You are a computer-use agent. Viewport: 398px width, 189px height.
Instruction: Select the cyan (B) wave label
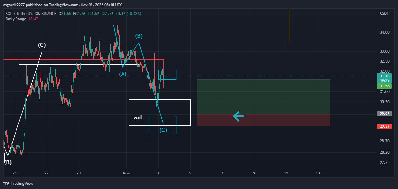[139, 36]
